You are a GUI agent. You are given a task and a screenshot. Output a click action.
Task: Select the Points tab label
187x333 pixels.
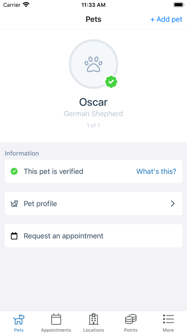[x=131, y=330]
